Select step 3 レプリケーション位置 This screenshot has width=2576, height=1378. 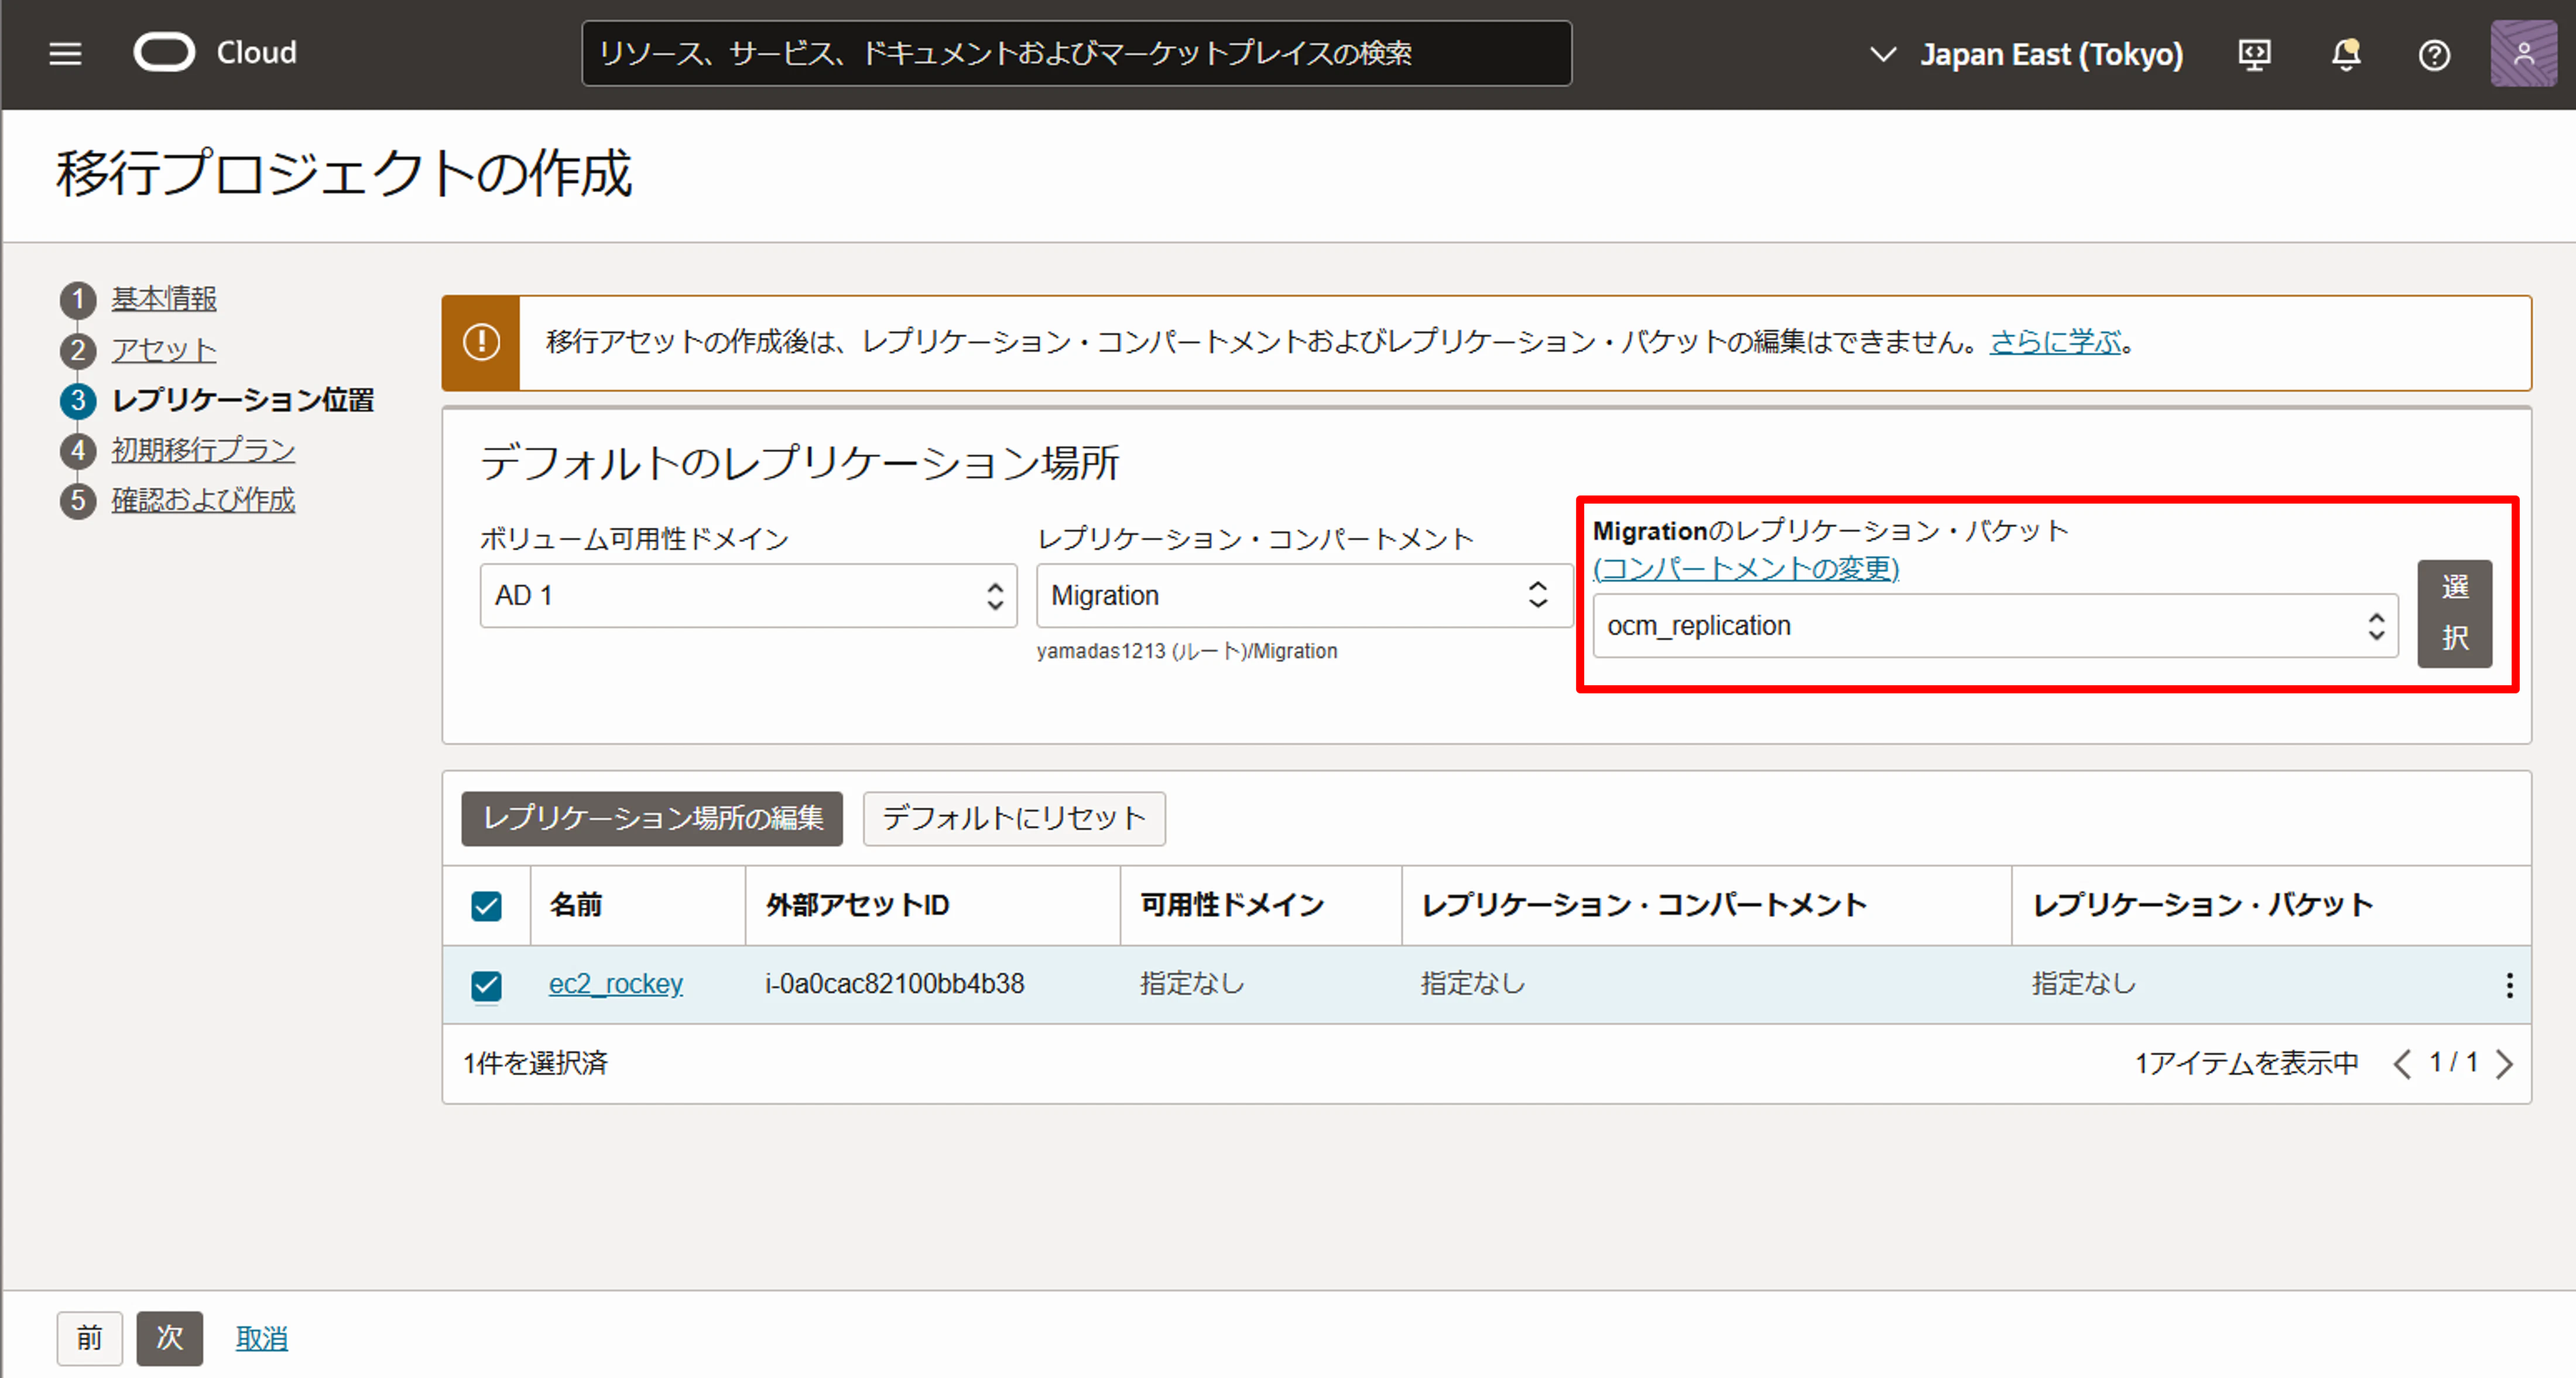tap(243, 400)
